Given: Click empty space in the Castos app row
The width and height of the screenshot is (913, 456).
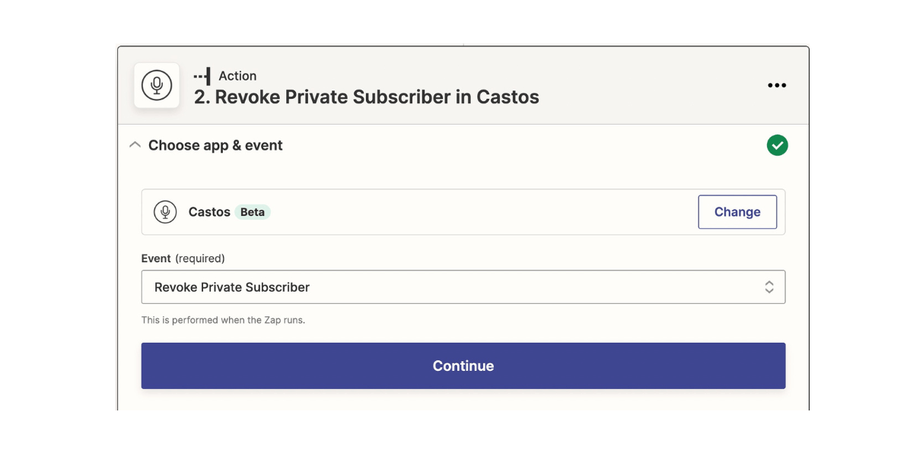Looking at the screenshot, I should tap(479, 212).
